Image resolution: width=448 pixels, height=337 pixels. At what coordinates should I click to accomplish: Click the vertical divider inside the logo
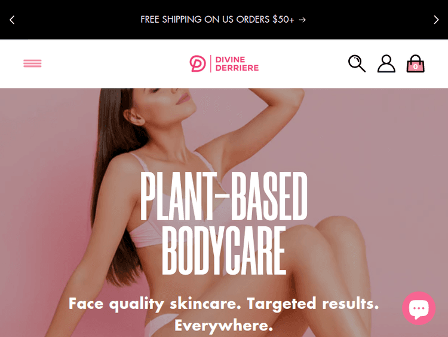pyautogui.click(x=211, y=63)
